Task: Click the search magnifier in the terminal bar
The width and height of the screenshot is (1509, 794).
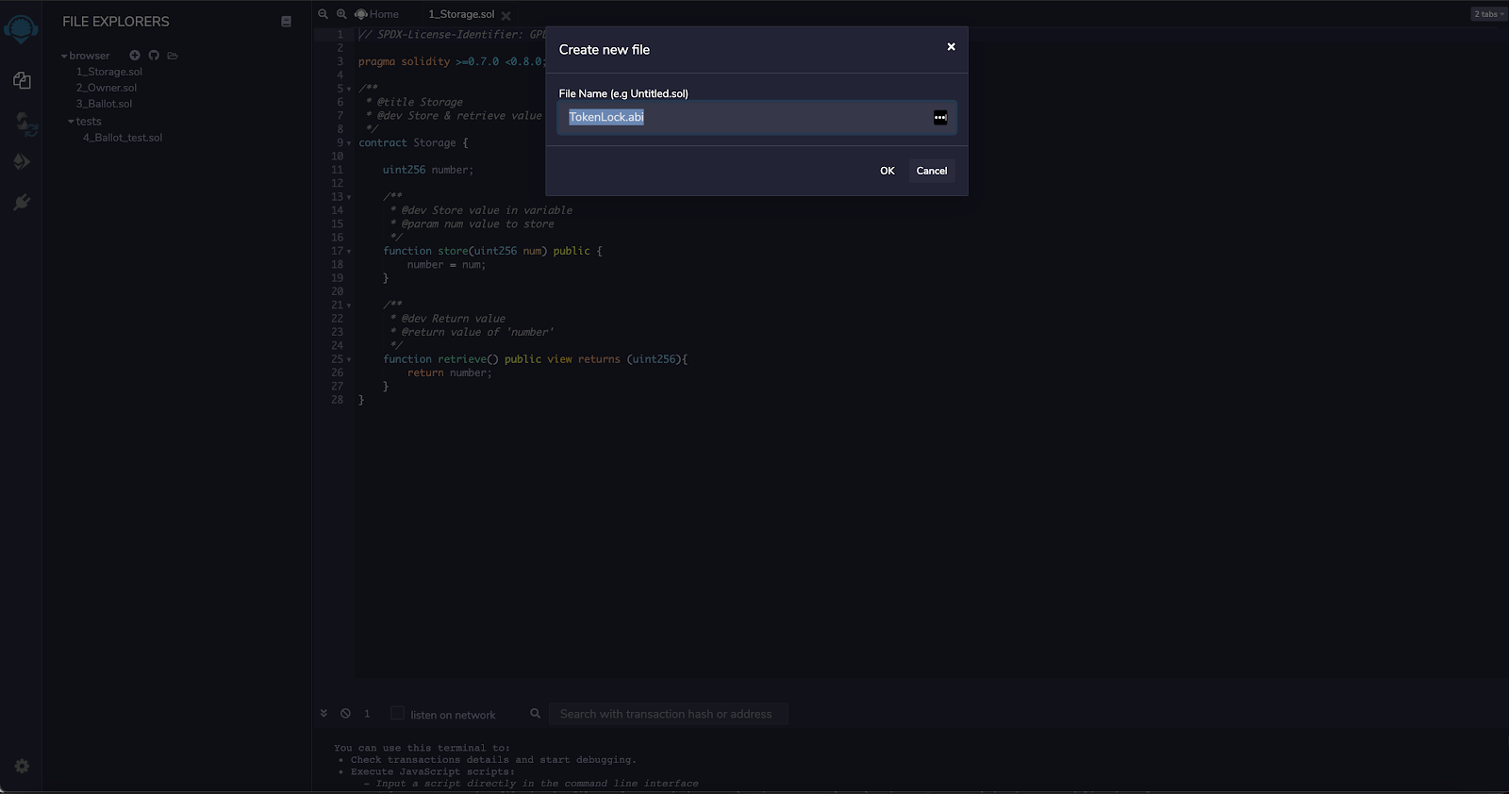Action: click(536, 714)
